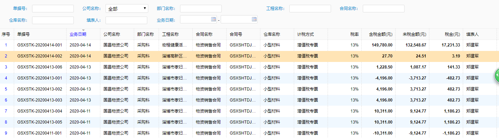499x138 pixels.
Task: Click the 仓库名称 input field
Action: pos(53,20)
